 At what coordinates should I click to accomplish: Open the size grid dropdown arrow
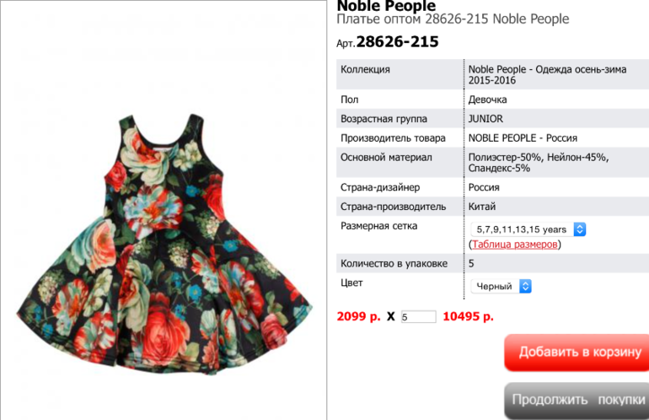[x=580, y=229]
